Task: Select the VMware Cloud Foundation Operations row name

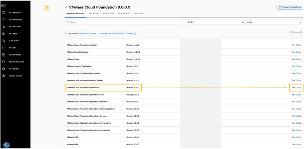Action: tap(83, 88)
